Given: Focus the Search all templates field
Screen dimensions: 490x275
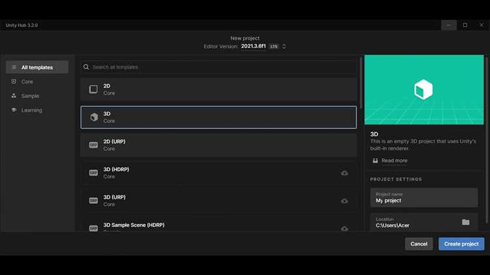Looking at the screenshot, I should 218,67.
